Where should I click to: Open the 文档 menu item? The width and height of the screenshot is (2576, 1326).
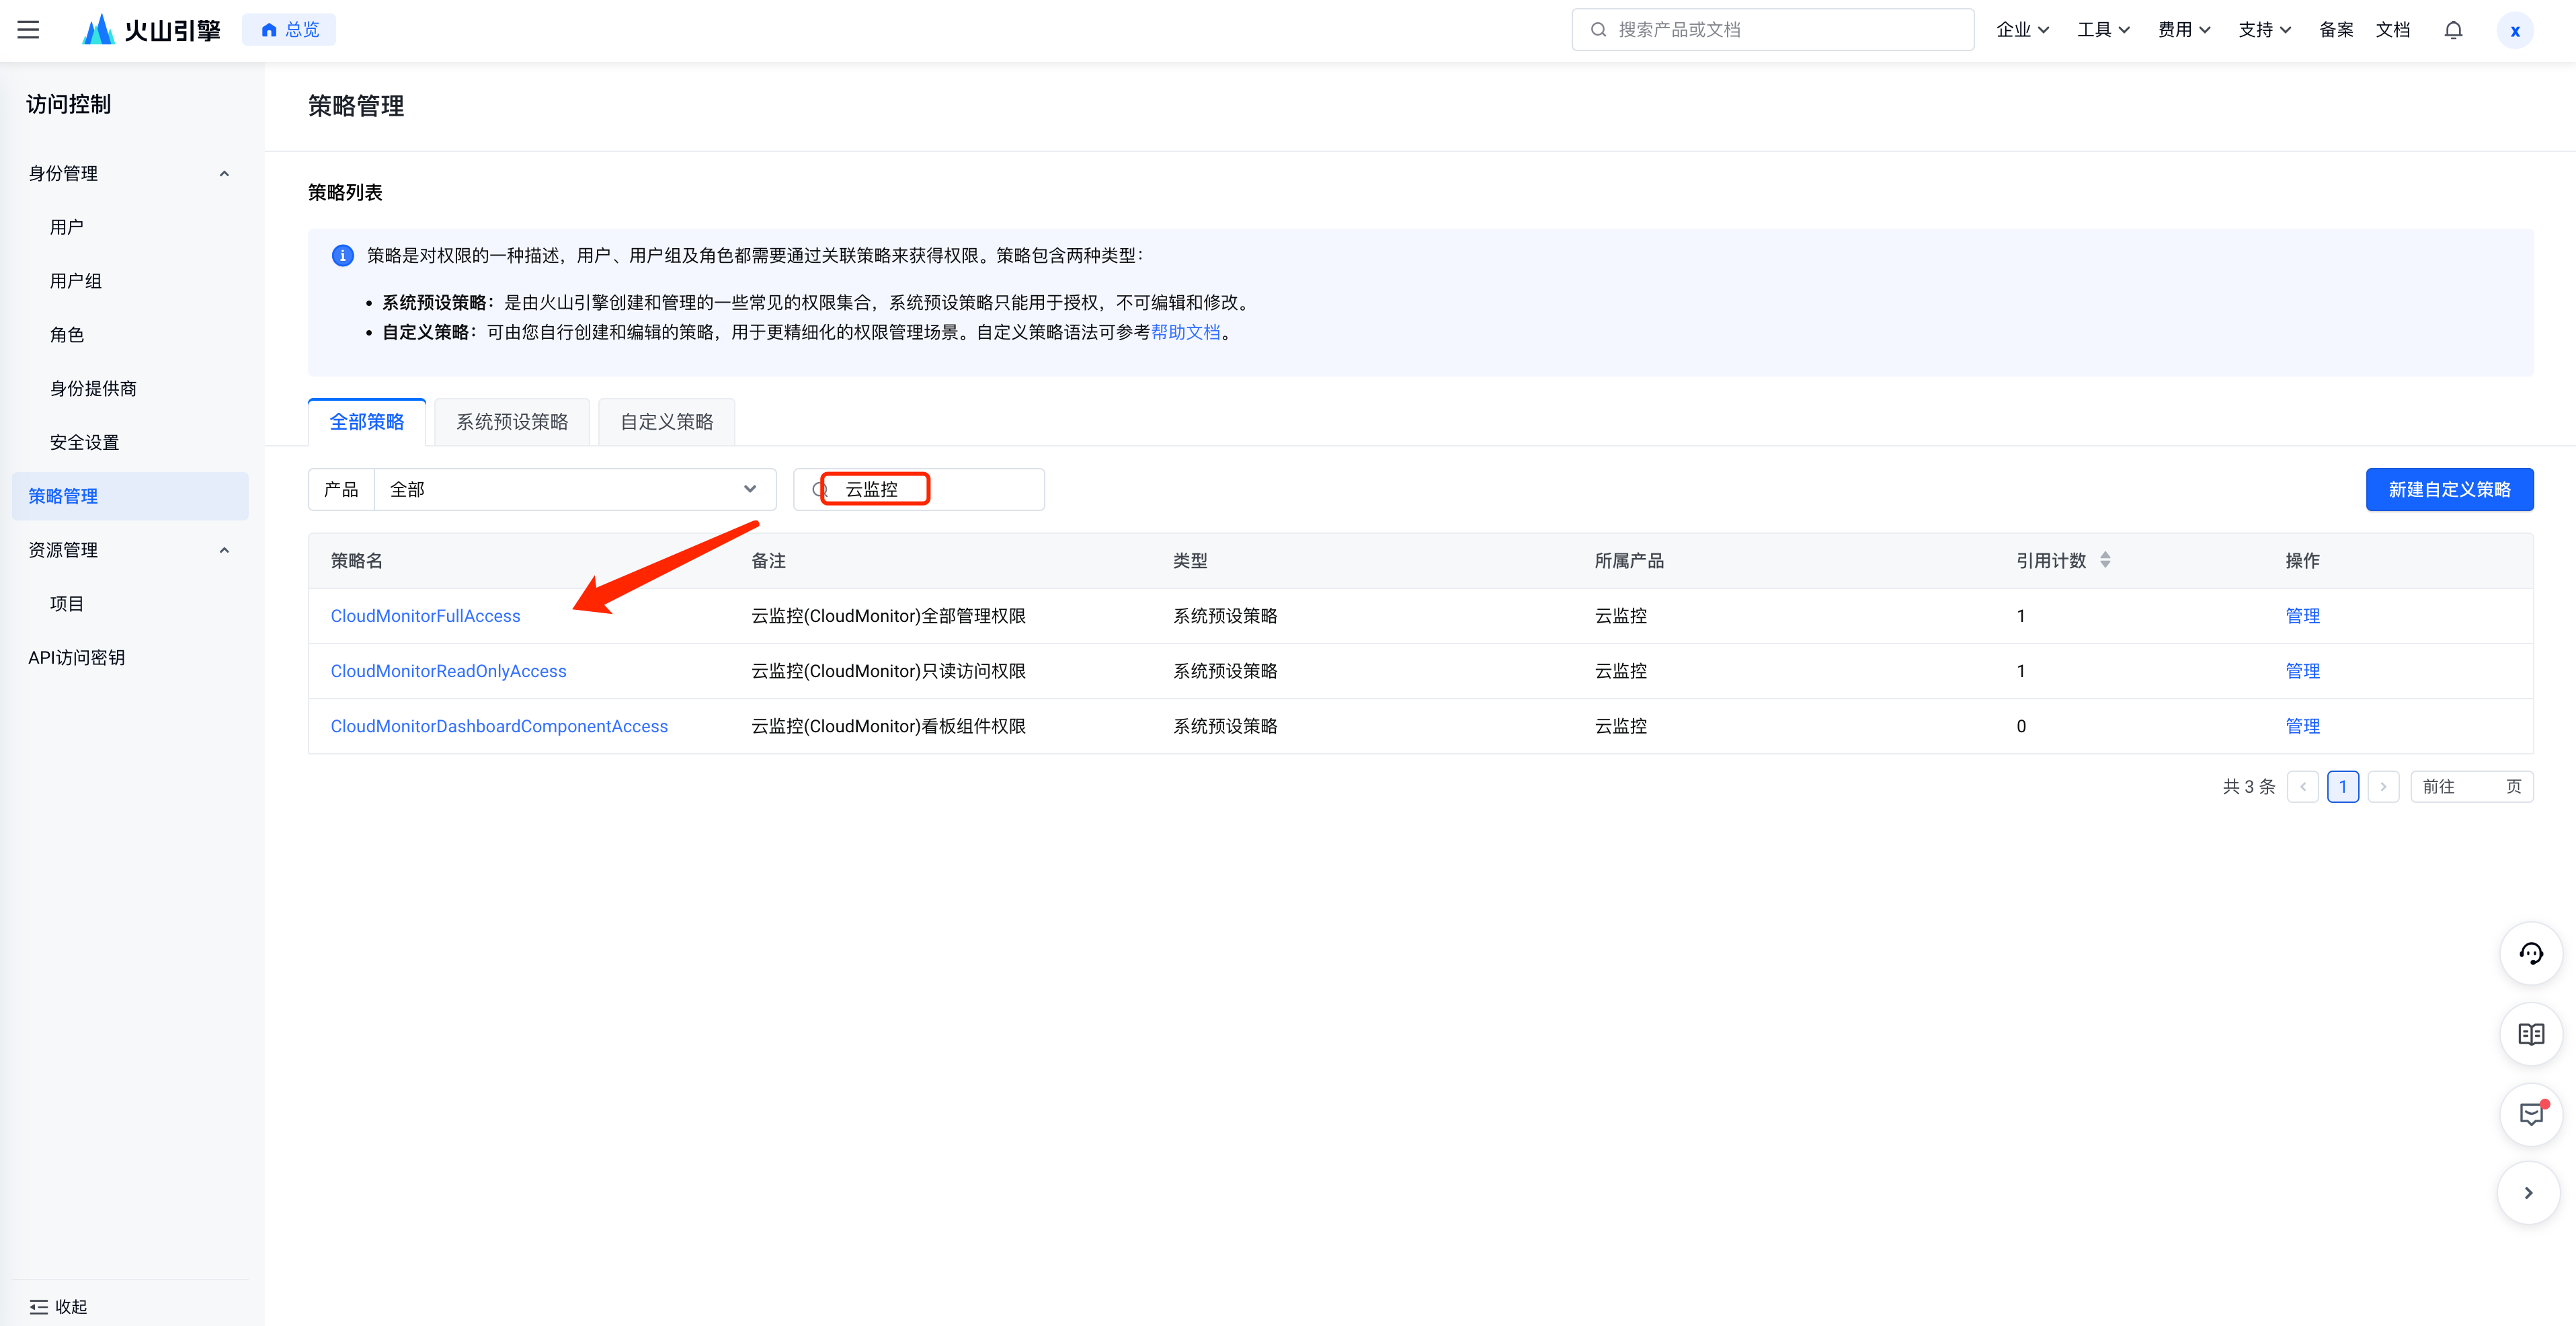(x=2393, y=30)
